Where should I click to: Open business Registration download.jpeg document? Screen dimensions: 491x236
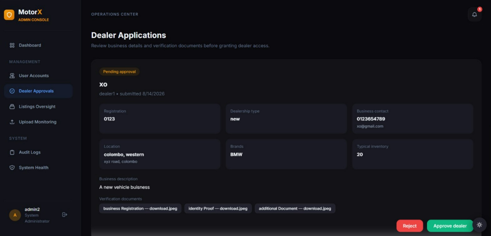[140, 208]
